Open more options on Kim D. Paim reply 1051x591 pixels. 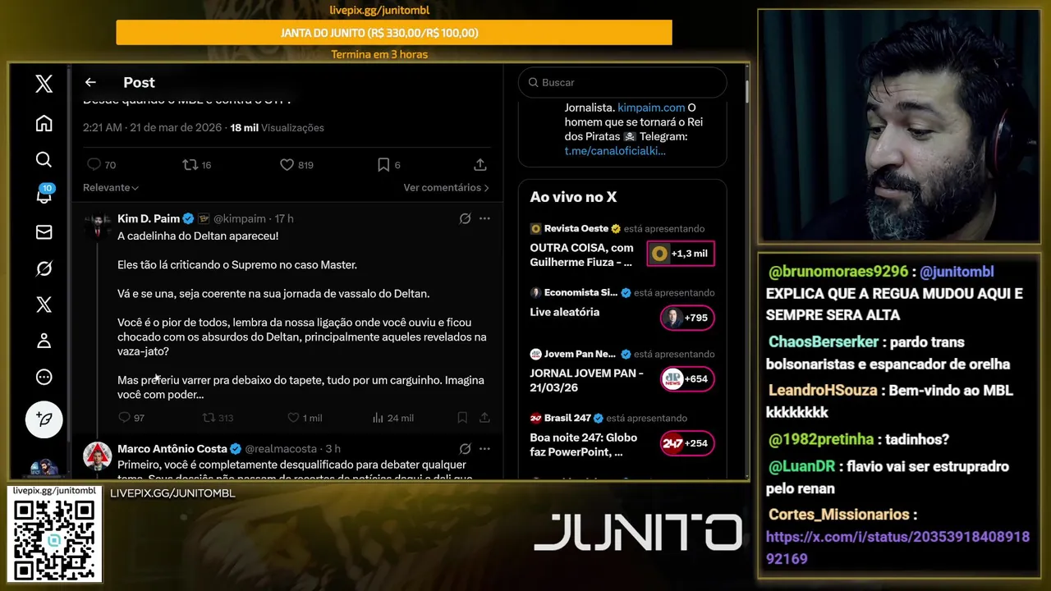pos(484,218)
